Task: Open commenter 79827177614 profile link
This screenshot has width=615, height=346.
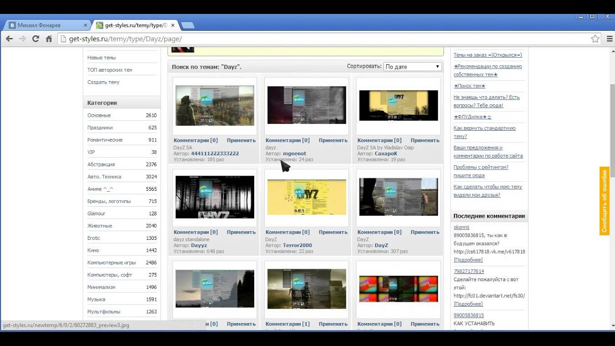Action: tap(468, 272)
